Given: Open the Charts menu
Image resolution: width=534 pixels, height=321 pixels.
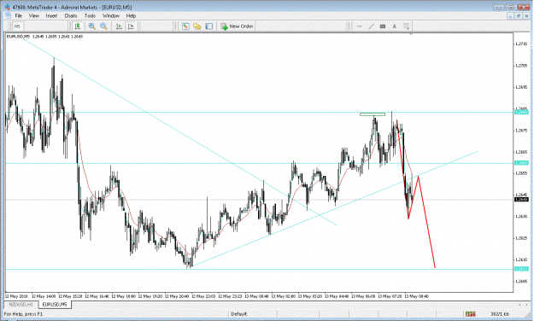Looking at the screenshot, I should tap(71, 15).
